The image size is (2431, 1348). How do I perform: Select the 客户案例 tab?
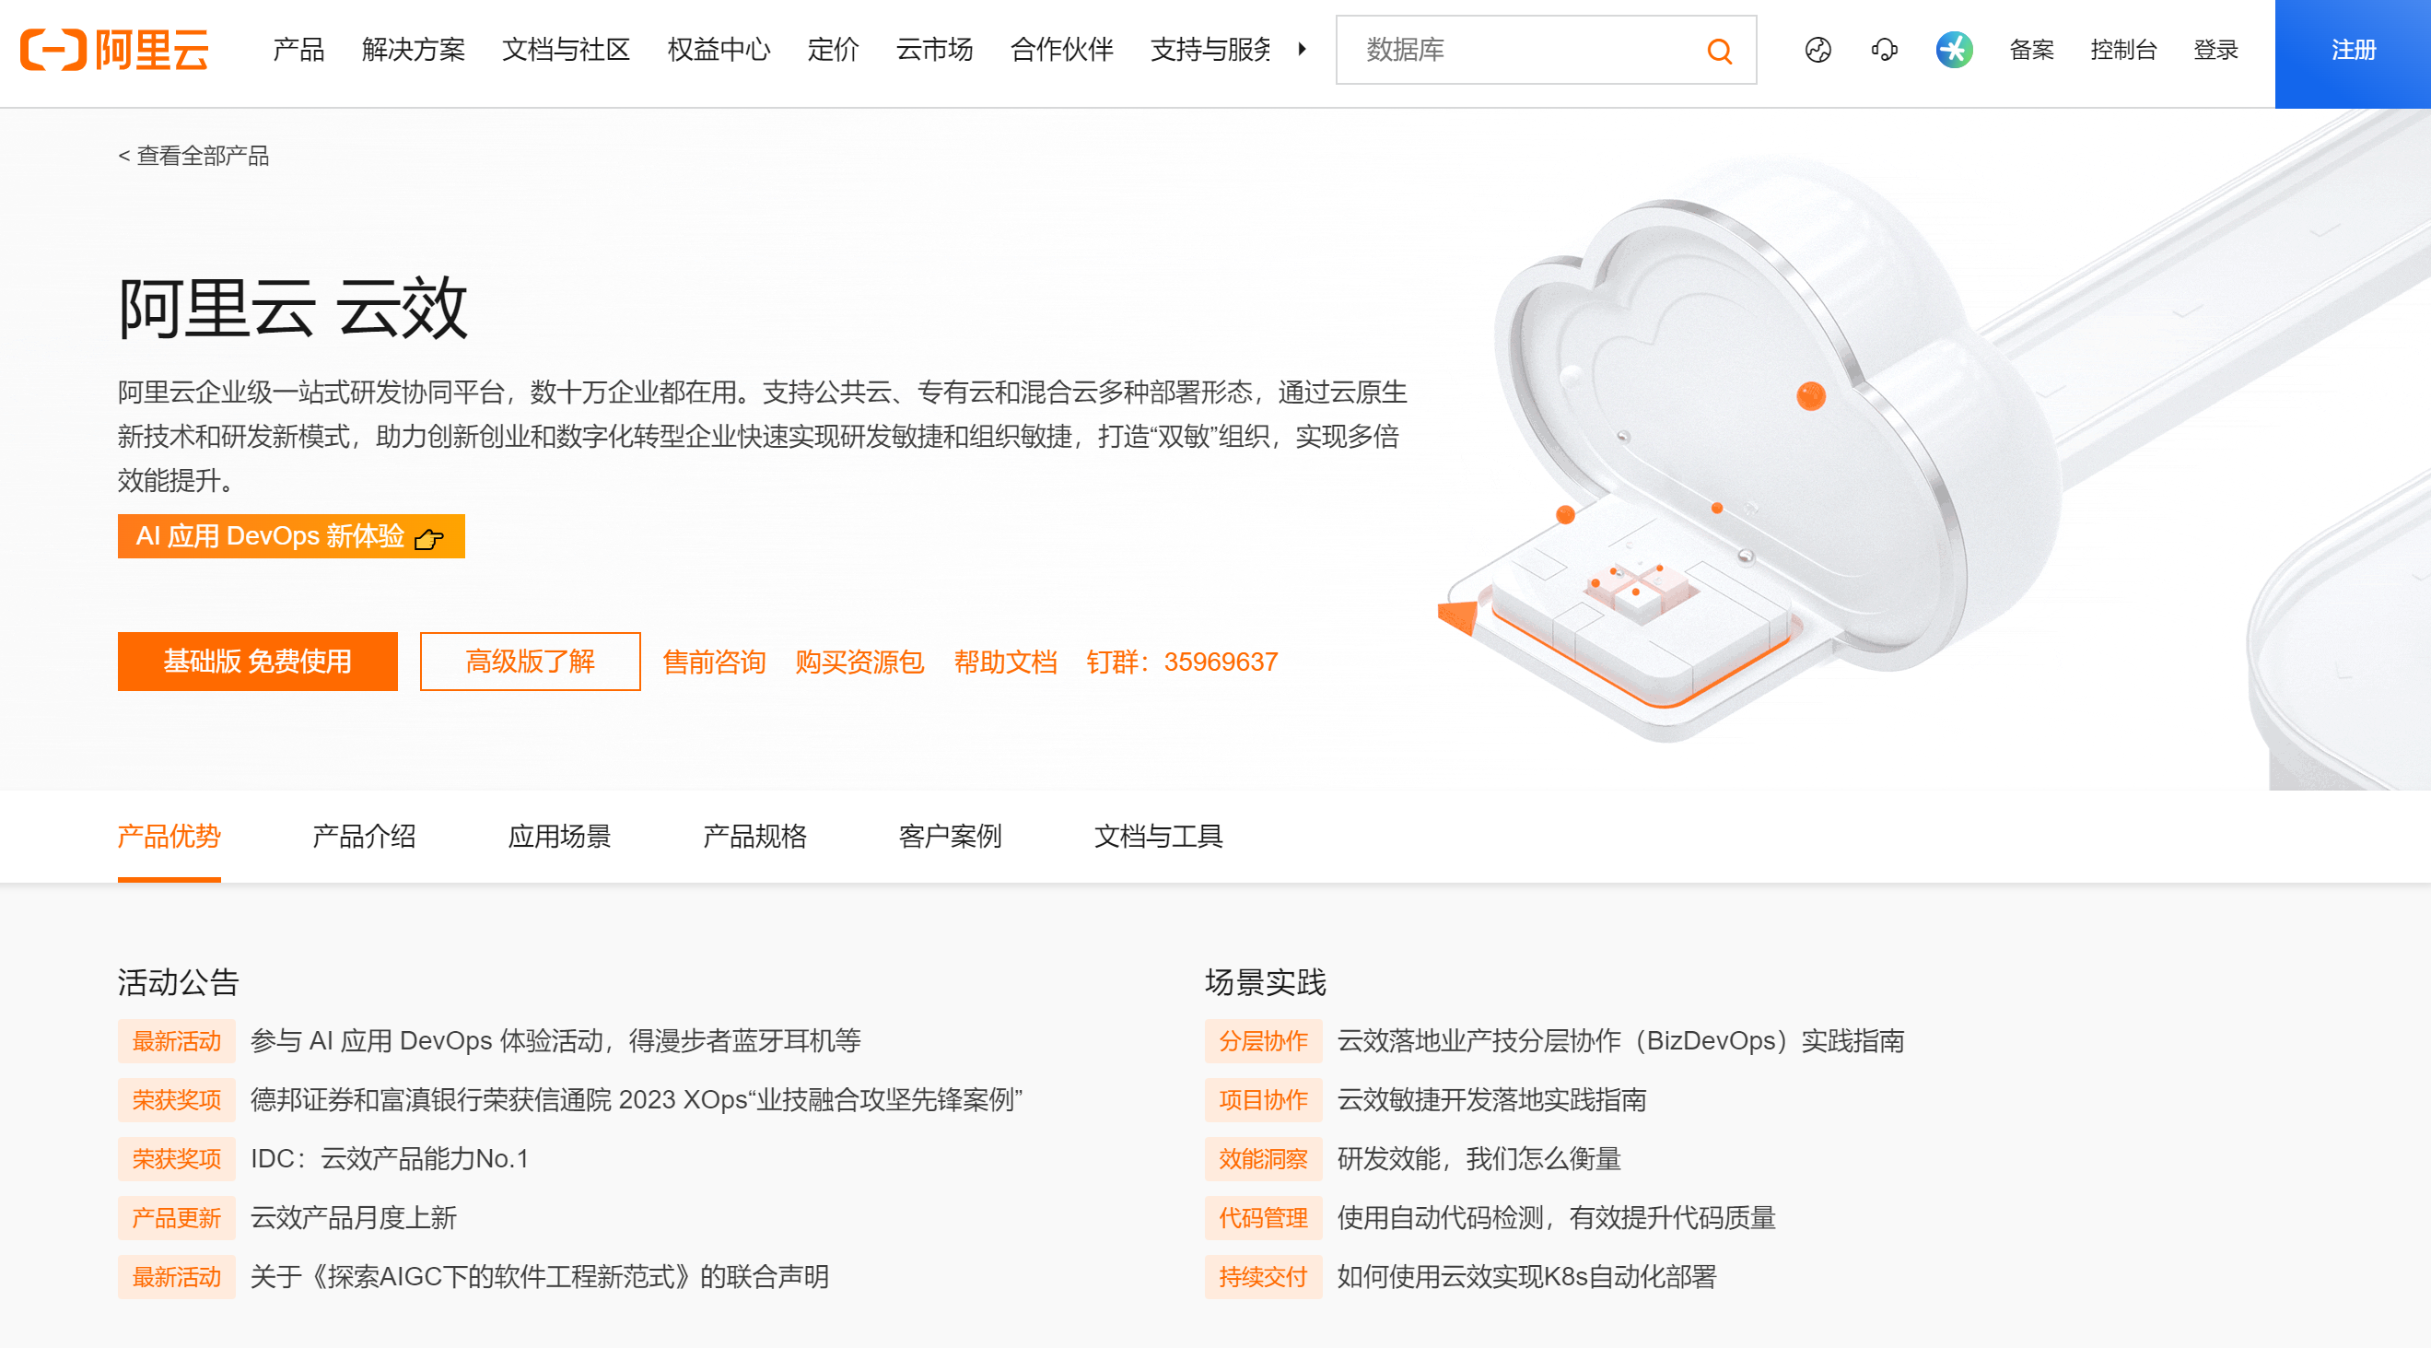pos(951,836)
